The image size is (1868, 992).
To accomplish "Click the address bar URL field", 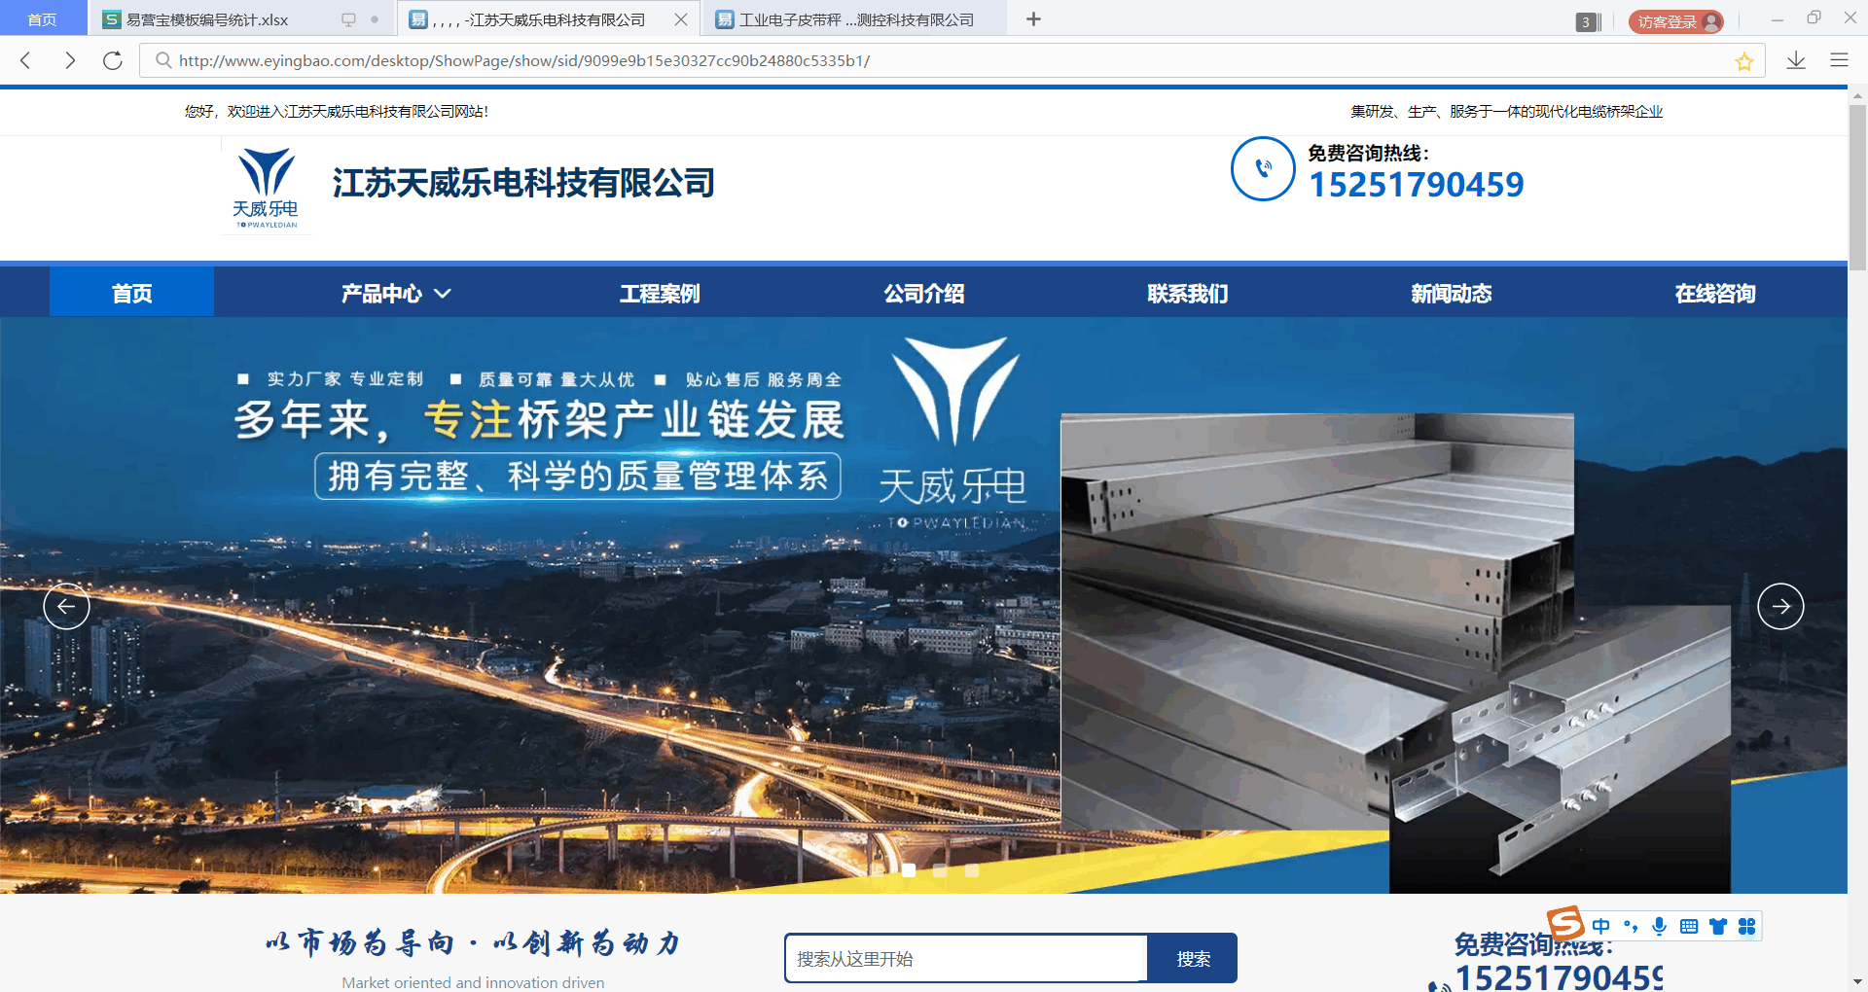I will click(953, 60).
